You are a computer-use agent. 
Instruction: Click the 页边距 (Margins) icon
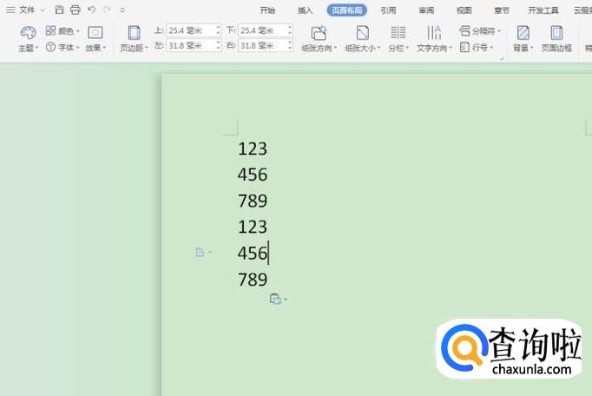coord(134,34)
